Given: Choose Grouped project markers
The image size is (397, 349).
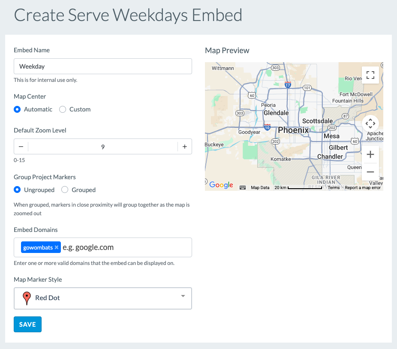Looking at the screenshot, I should [x=65, y=190].
